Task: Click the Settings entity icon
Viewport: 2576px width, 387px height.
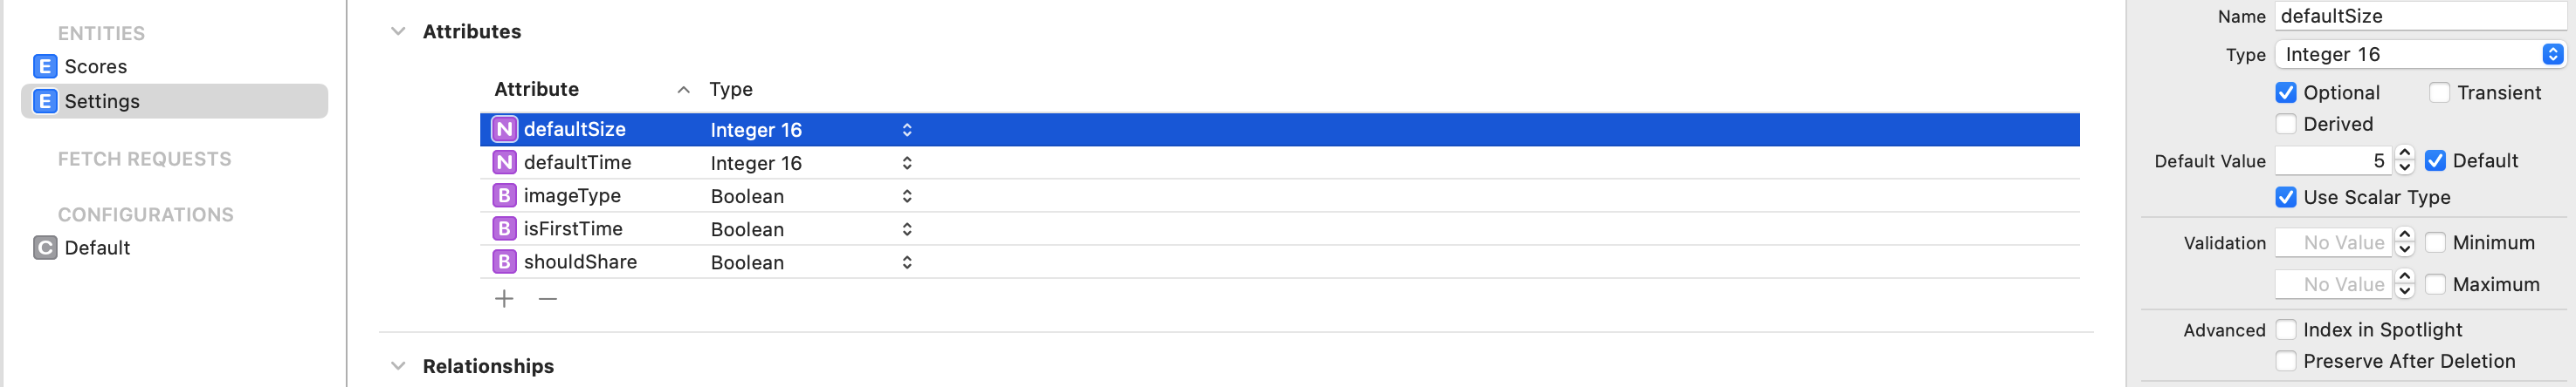Action: (x=45, y=102)
